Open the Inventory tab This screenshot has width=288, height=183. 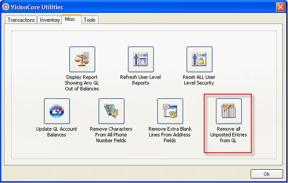tap(50, 20)
